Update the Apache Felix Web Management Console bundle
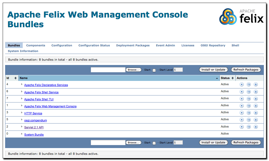 click(248, 106)
